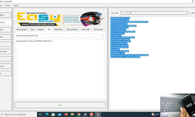Screen dimensions: 195x117
Task: Select the FRP tab
Action: point(49,29)
